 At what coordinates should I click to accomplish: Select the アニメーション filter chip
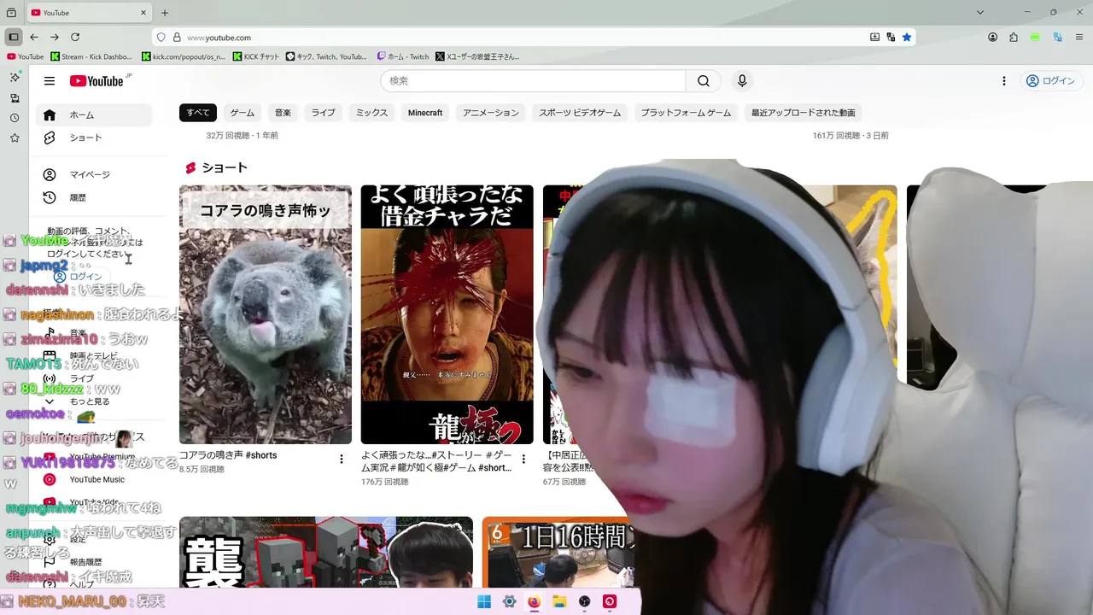491,113
